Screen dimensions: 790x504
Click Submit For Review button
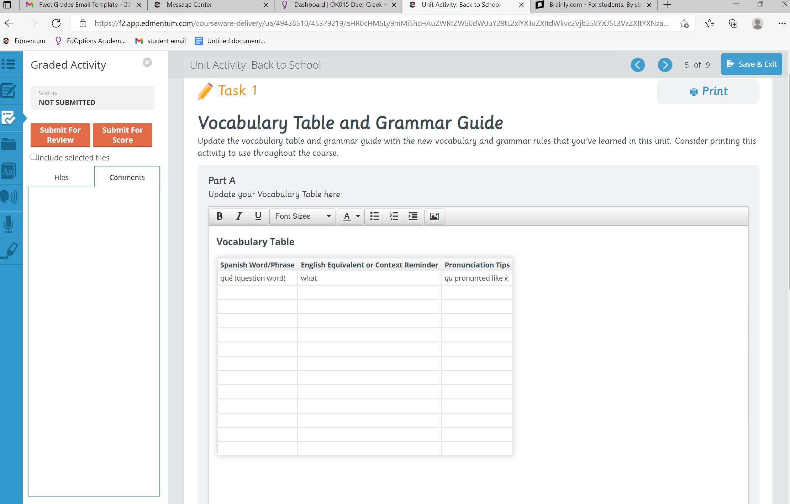tap(60, 135)
